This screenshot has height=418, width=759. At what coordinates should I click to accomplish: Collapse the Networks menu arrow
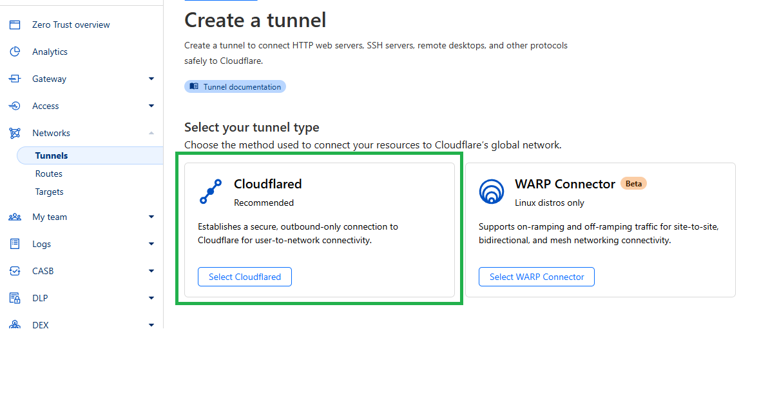pos(151,133)
